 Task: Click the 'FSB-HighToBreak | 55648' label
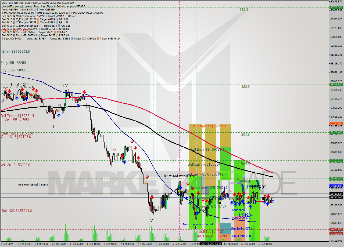click(x=33, y=185)
